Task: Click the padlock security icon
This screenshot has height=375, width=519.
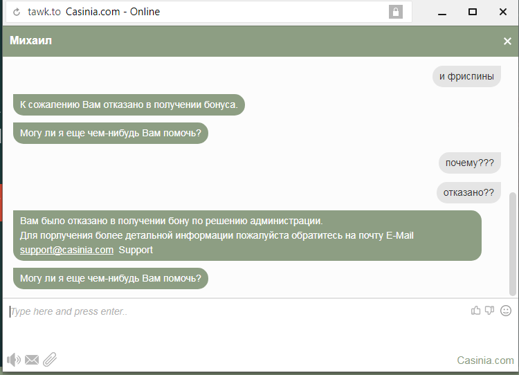Action: (396, 12)
